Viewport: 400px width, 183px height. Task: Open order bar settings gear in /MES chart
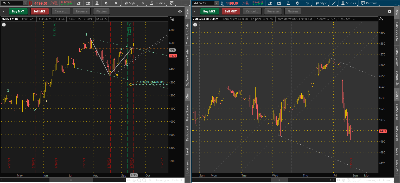click(180, 11)
